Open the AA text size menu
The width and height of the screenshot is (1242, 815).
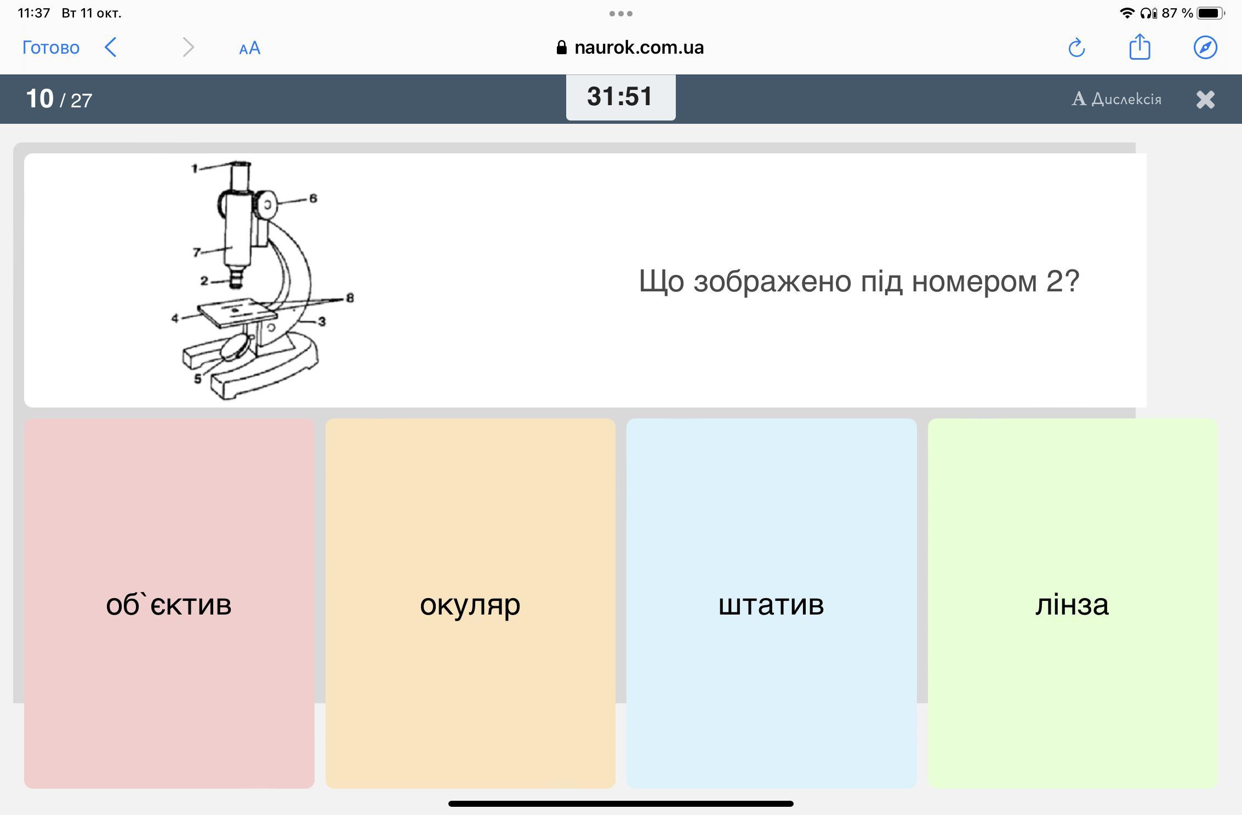tap(249, 48)
